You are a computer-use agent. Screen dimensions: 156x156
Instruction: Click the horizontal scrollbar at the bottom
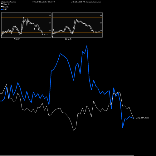(x=67, y=155)
